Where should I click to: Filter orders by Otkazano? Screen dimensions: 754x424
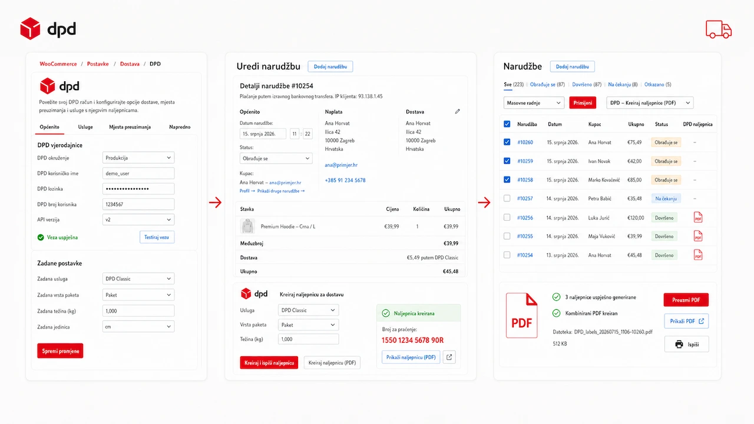(x=657, y=85)
